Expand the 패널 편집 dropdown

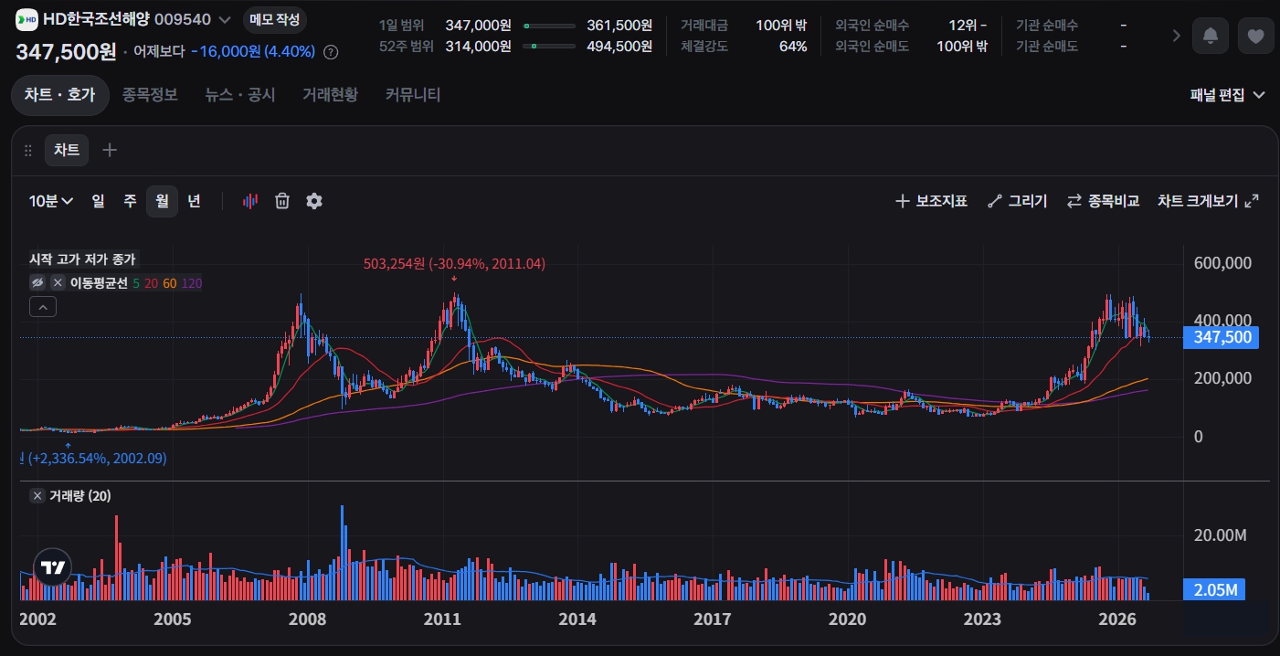pos(1227,95)
